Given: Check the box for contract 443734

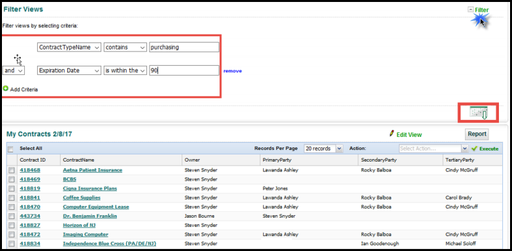Looking at the screenshot, I should [12, 216].
